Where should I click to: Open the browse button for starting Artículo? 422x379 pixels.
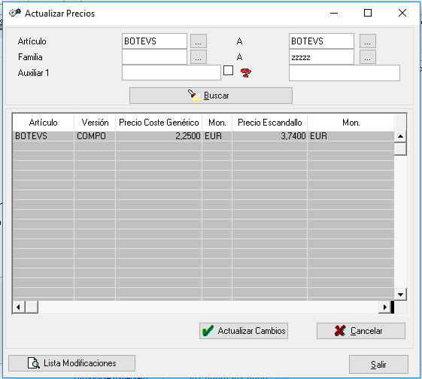tap(199, 41)
